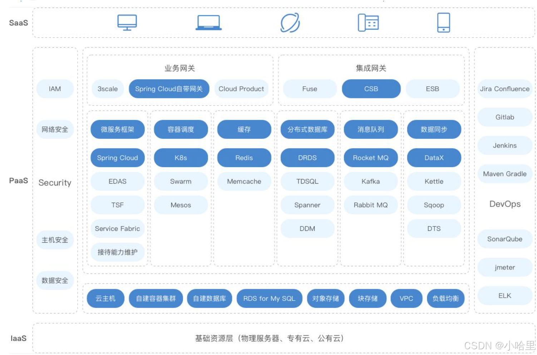
Task: Click the Rocket MQ pill
Action: tap(371, 158)
